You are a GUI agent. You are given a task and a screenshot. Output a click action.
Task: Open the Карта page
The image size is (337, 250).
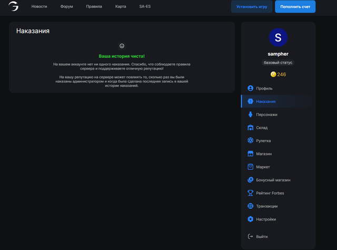pos(121,6)
